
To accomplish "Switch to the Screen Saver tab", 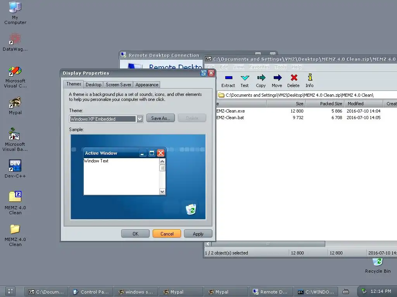I will pyautogui.click(x=118, y=85).
